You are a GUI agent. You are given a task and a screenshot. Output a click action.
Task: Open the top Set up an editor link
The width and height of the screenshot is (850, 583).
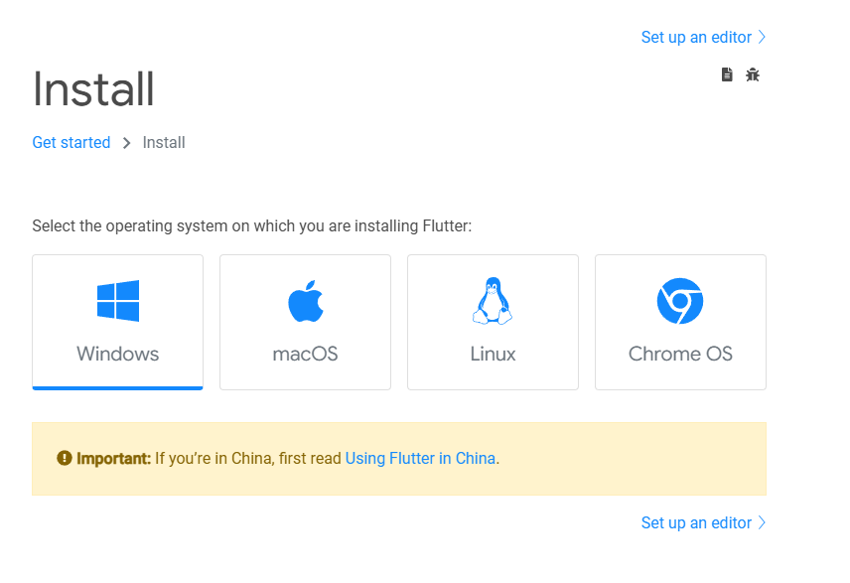[696, 37]
